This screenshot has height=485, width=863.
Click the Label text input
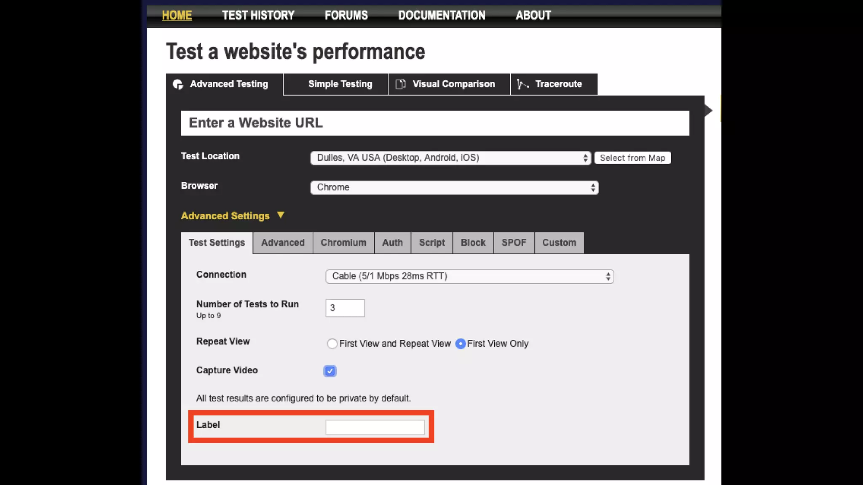click(x=375, y=427)
